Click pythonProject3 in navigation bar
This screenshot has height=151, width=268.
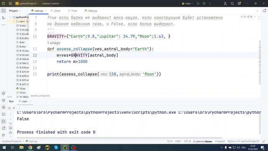12,141
